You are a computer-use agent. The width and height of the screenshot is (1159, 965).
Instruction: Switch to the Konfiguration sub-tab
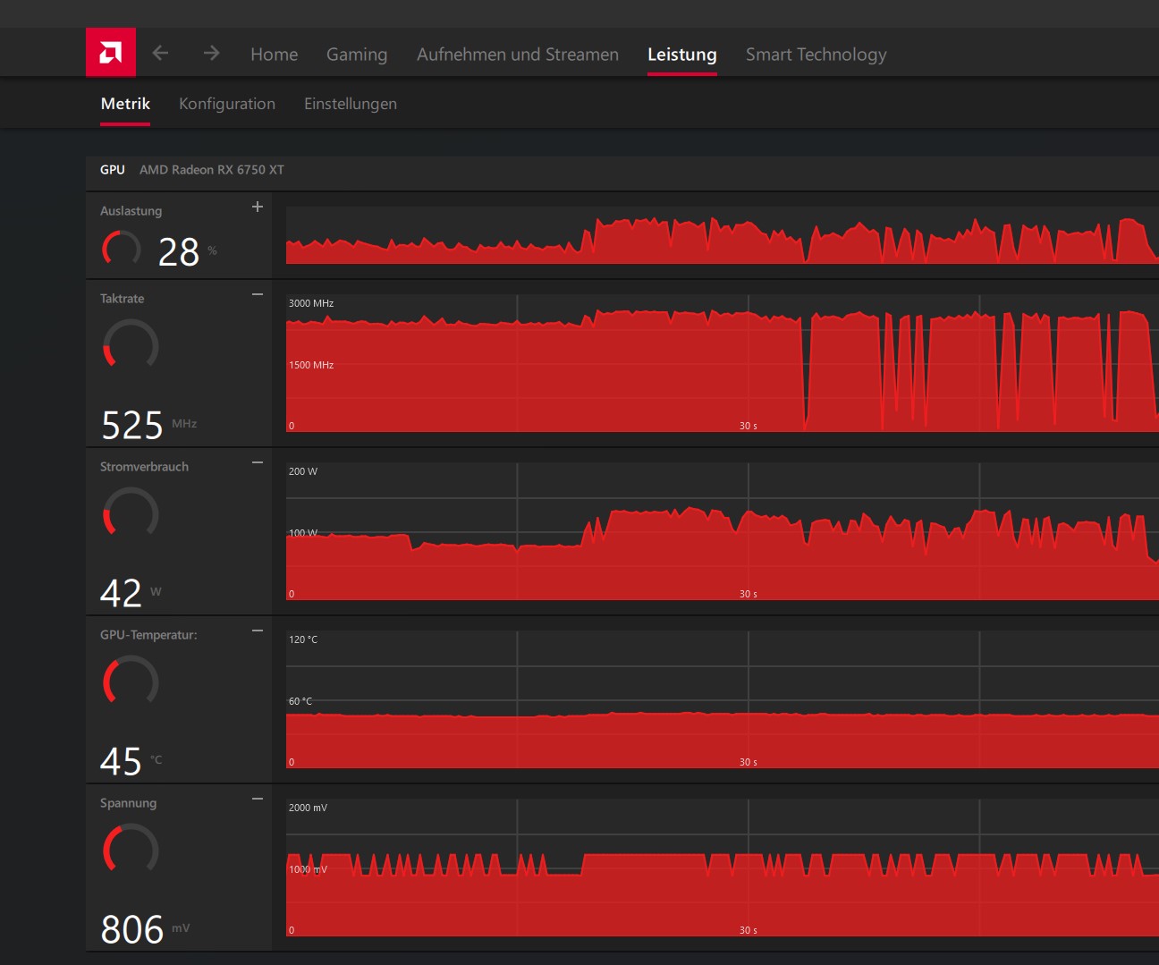(227, 104)
